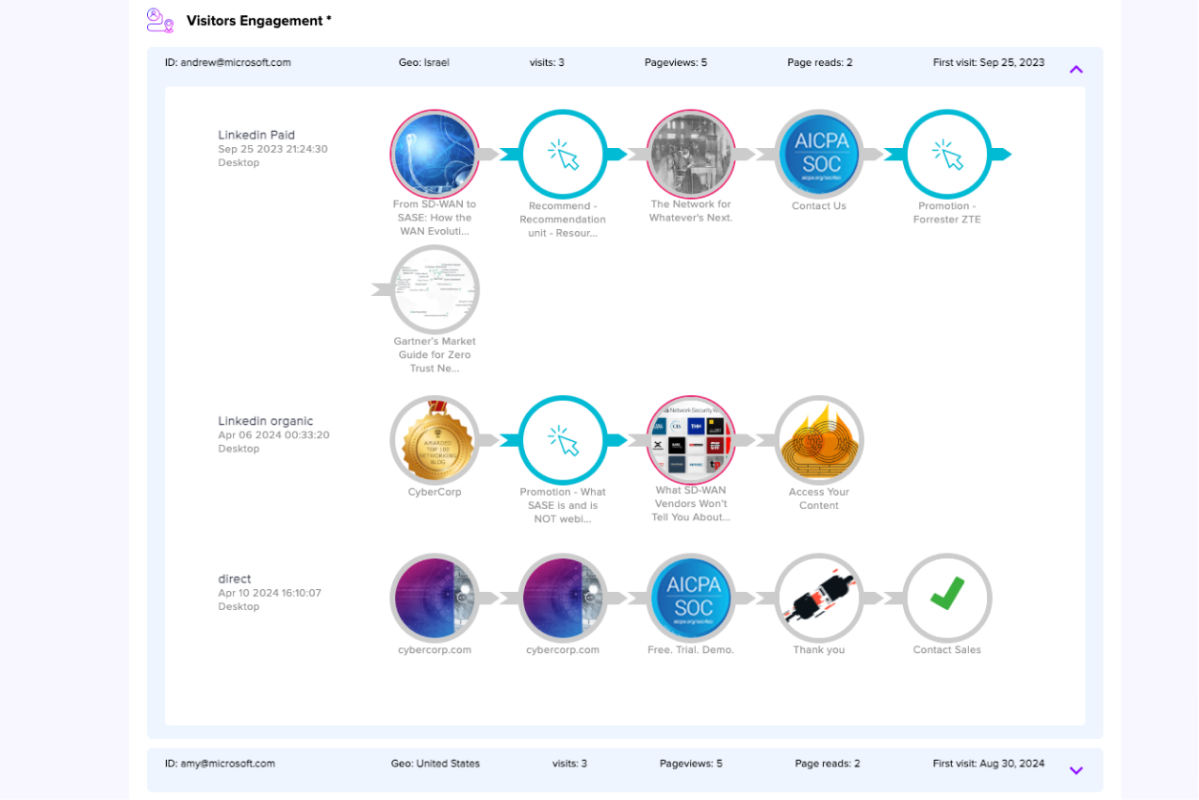The width and height of the screenshot is (1199, 800).
Task: Click the 'ID: andrew@microsoft.com' text
Action: click(x=228, y=63)
